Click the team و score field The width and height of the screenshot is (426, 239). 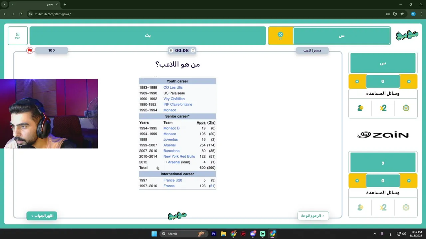(383, 181)
